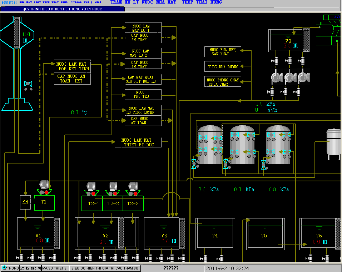Viewport: 342px width, 272px height.
Task: Click the 'NUOC LAM MAT THIET BI DUC' box
Action: click(138, 142)
